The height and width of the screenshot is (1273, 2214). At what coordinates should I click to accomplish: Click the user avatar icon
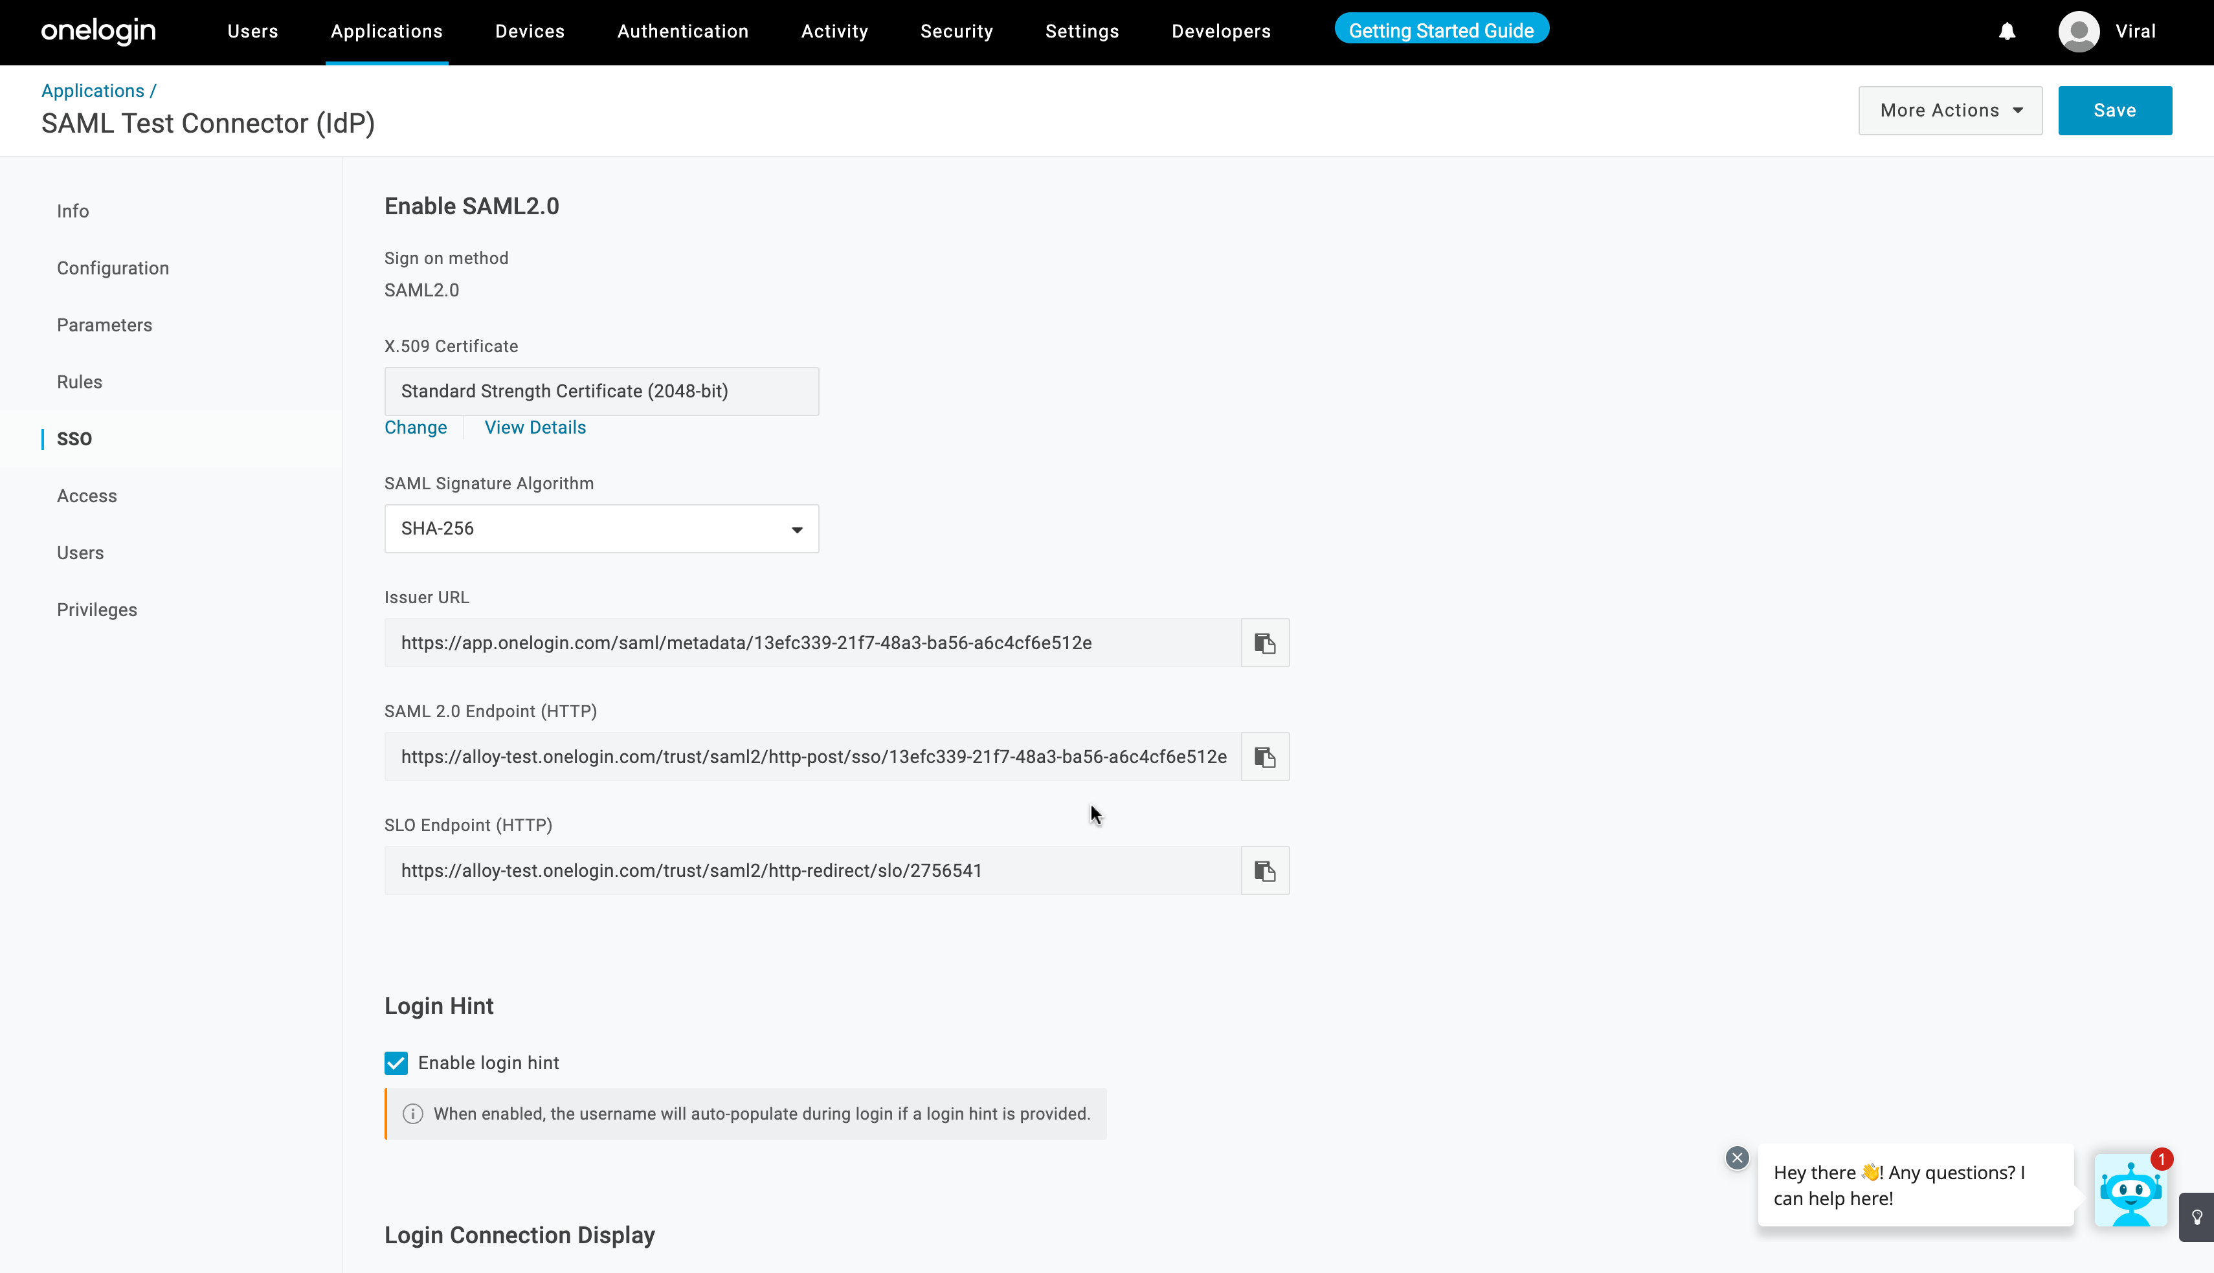click(x=2079, y=32)
